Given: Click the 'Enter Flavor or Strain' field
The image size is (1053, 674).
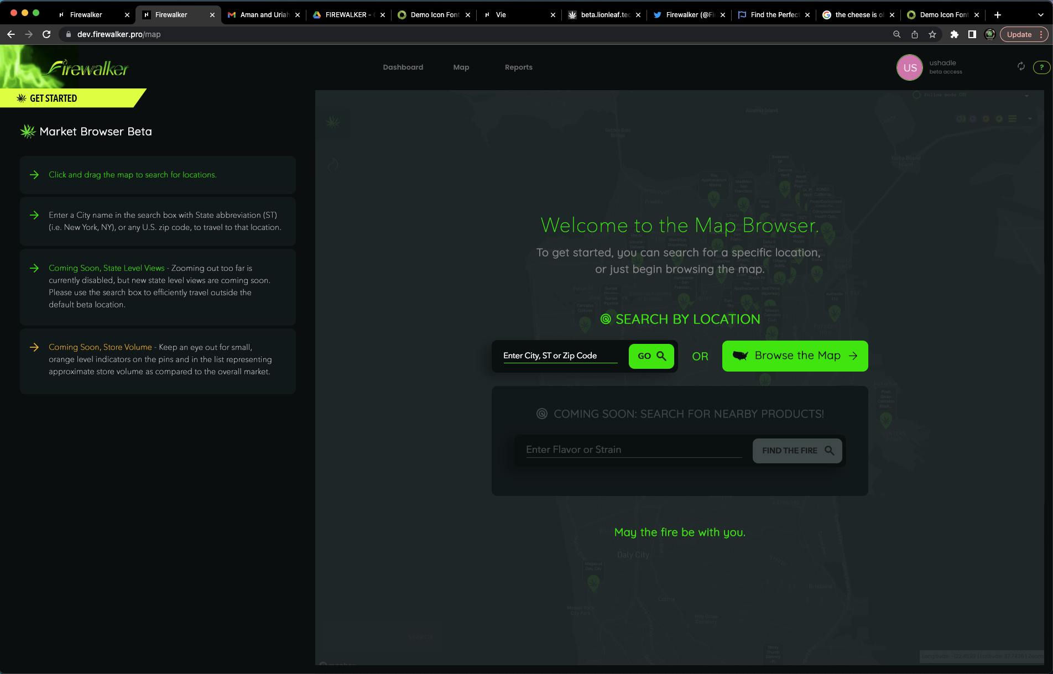Looking at the screenshot, I should (x=634, y=450).
